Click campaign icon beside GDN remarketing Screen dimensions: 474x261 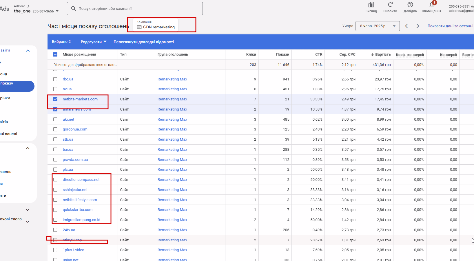pyautogui.click(x=139, y=27)
